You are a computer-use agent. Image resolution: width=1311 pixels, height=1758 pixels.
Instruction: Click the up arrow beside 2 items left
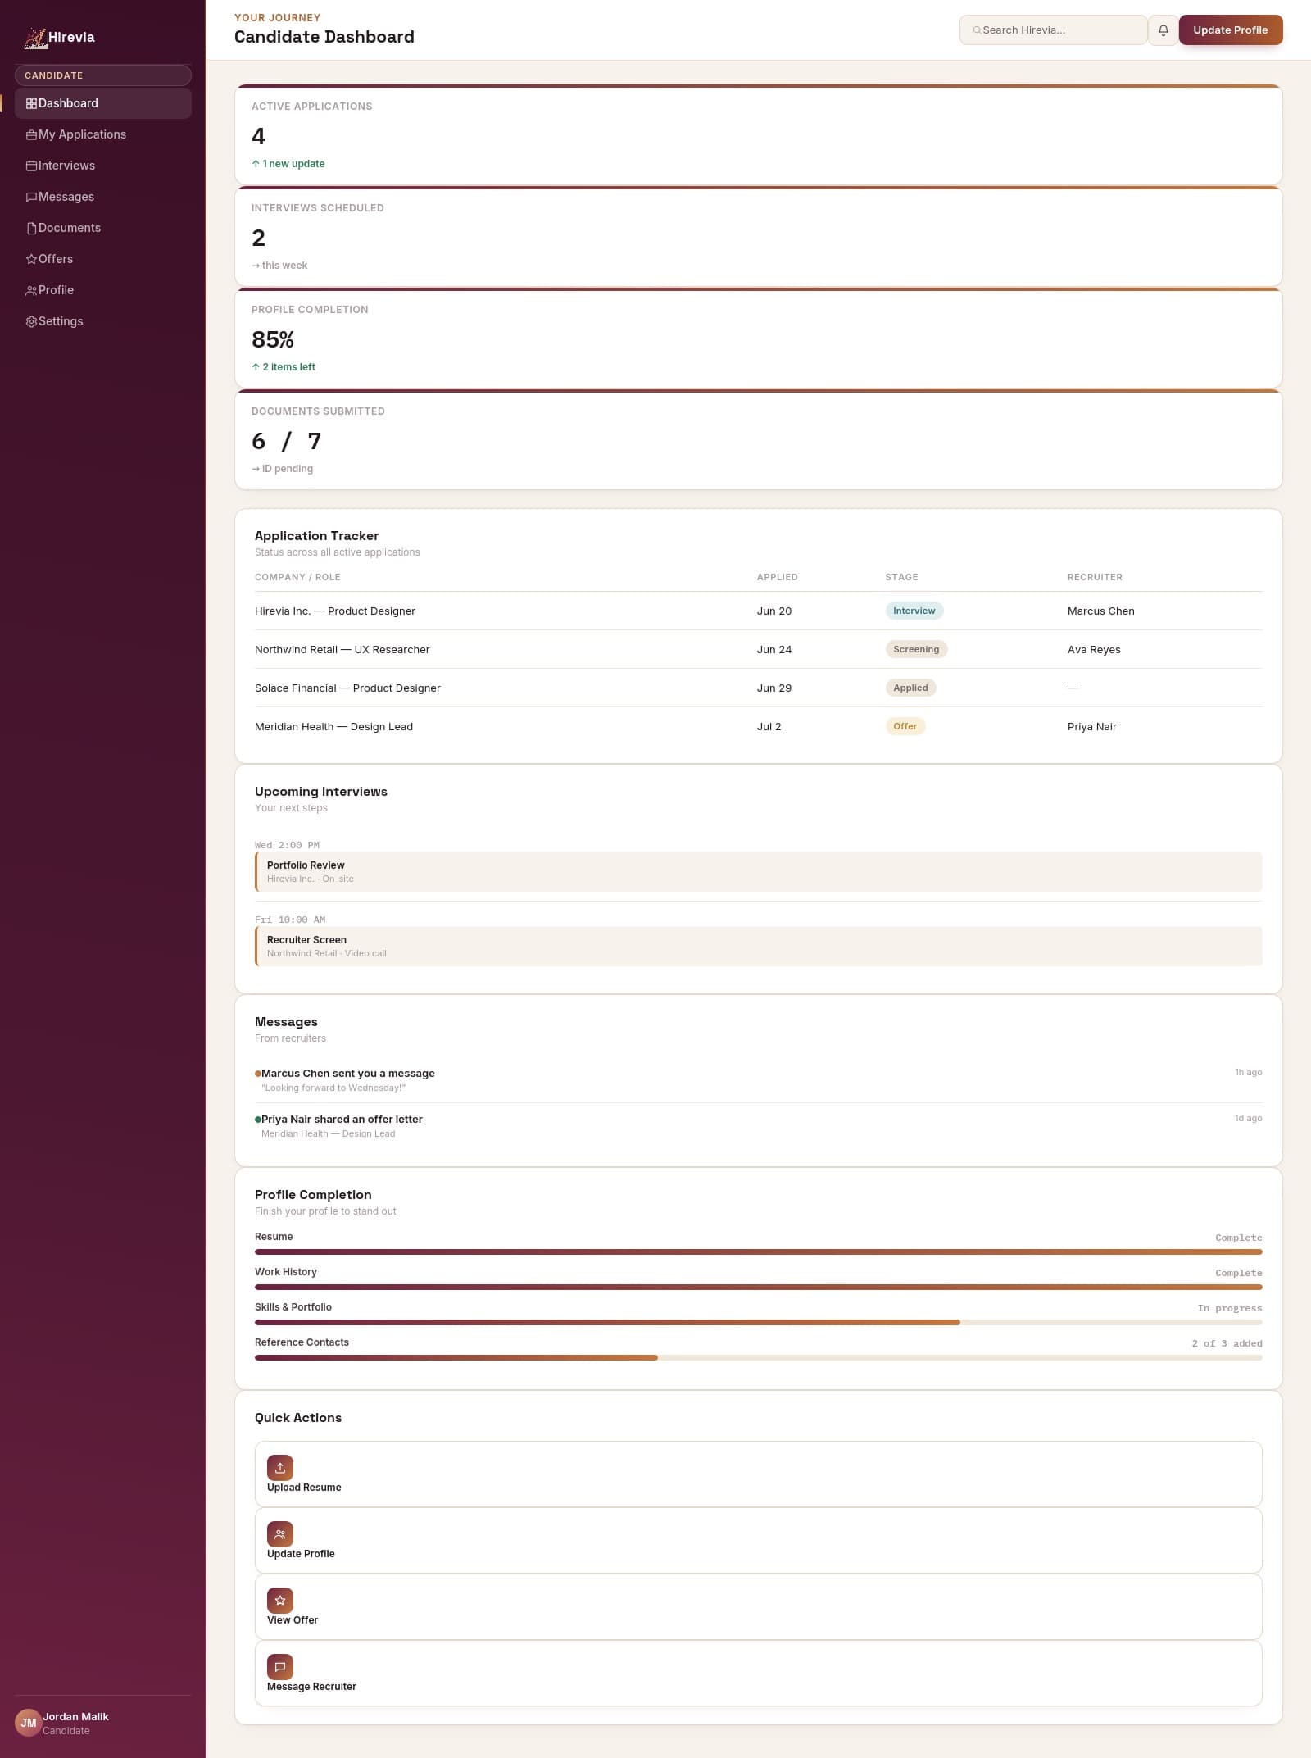click(x=256, y=367)
